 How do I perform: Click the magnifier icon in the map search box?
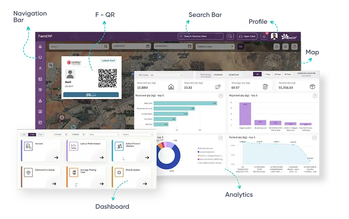(x=106, y=46)
